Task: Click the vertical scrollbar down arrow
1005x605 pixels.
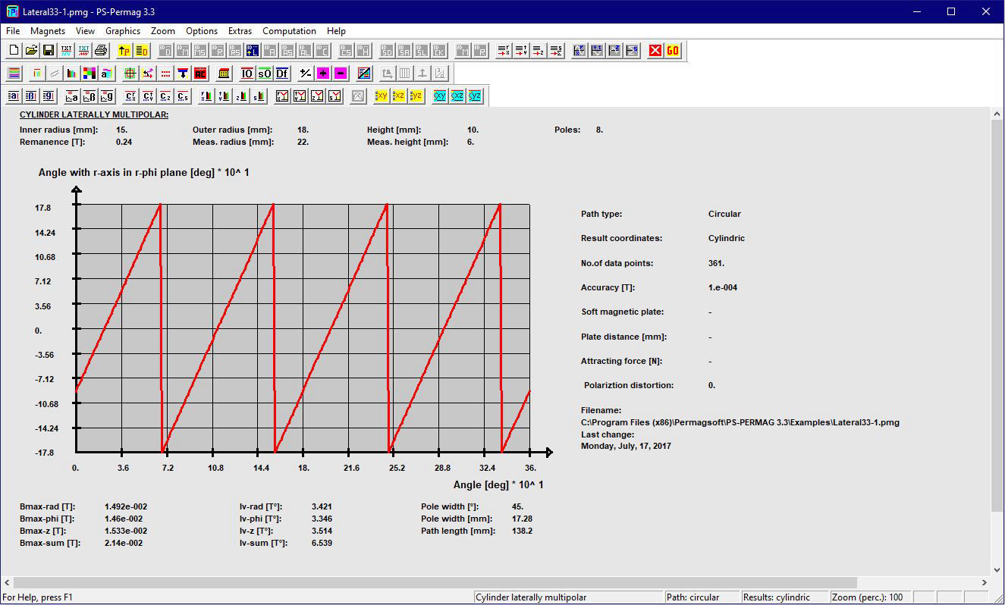Action: [997, 570]
